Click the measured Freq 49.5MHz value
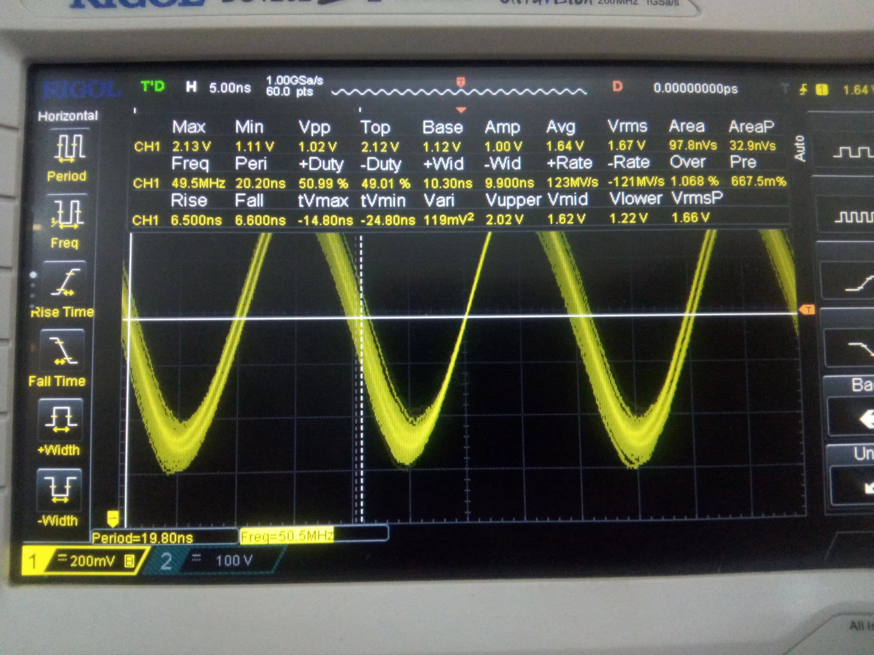The width and height of the screenshot is (874, 655). (198, 183)
